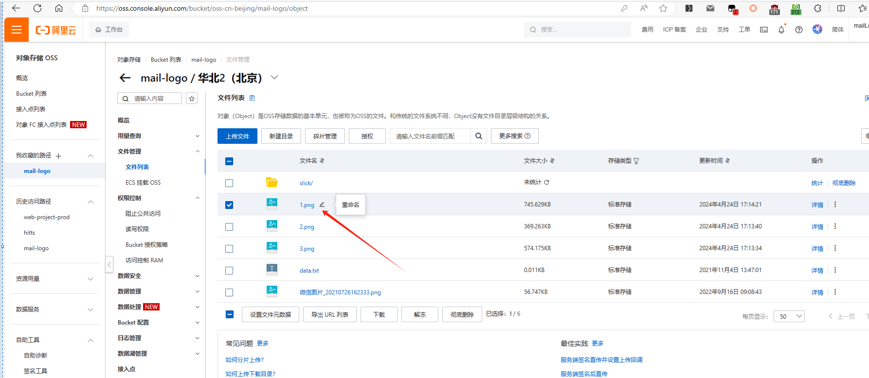Open the per-page display count dropdown
The width and height of the screenshot is (869, 378).
coord(790,316)
